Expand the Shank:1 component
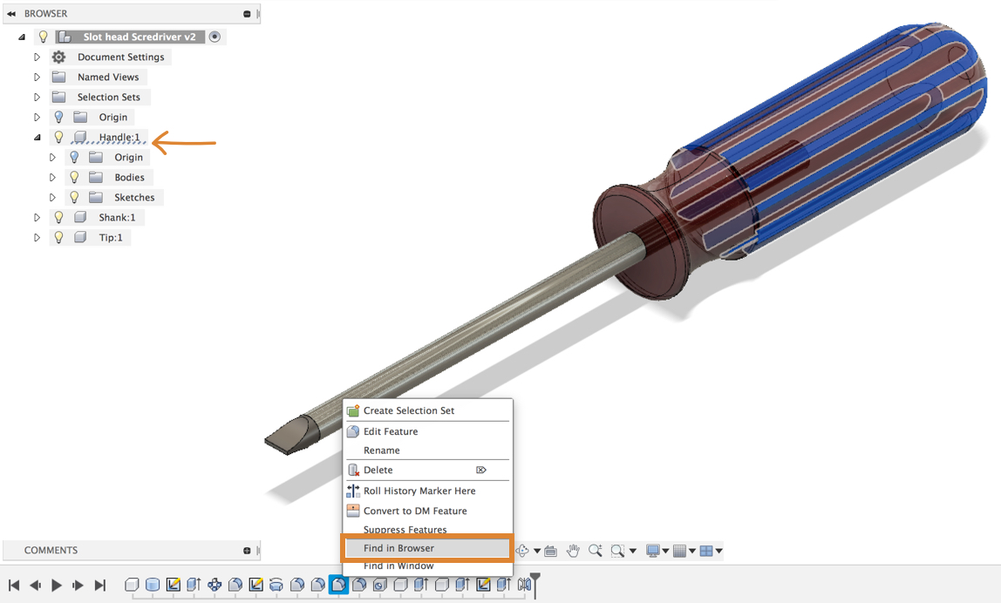This screenshot has width=1001, height=603. 37,217
